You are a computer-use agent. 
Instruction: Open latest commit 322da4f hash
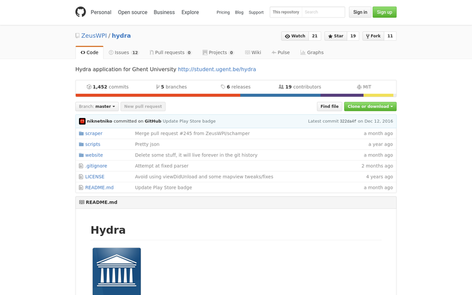[x=348, y=122]
